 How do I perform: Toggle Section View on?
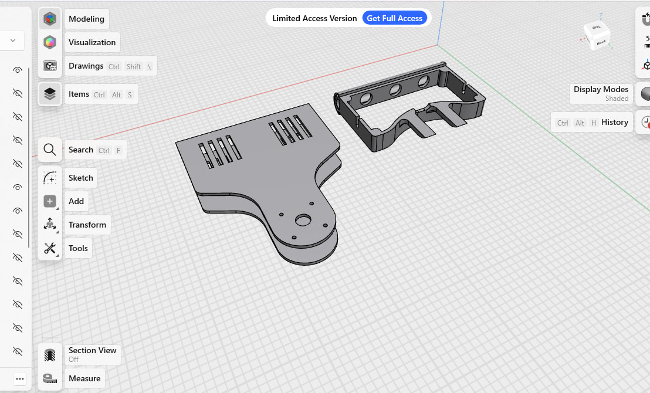coord(50,354)
